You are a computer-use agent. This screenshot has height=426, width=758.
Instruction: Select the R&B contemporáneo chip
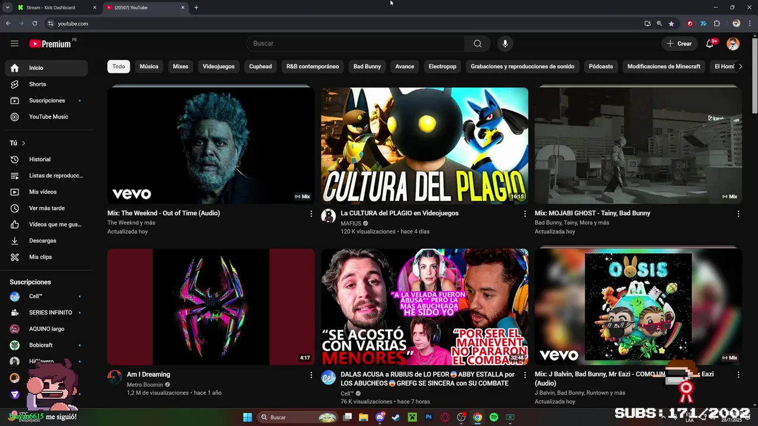point(313,66)
